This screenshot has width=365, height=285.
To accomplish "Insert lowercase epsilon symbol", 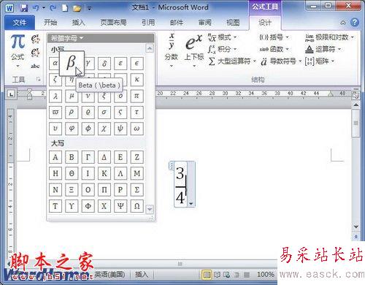I will 120,64.
